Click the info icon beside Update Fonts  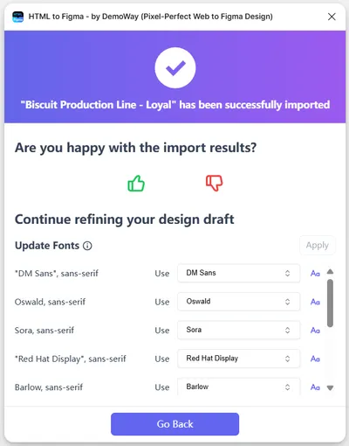click(87, 246)
